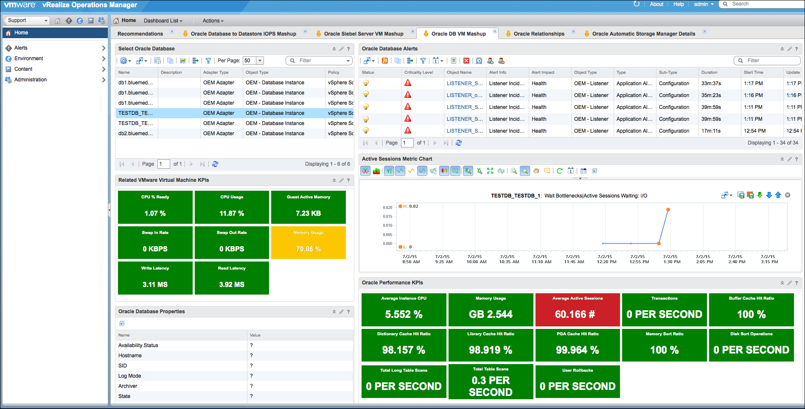Viewport: 805px width, 409px height.
Task: Toggle the data point tips button in chart toolbar
Action: click(x=455, y=171)
